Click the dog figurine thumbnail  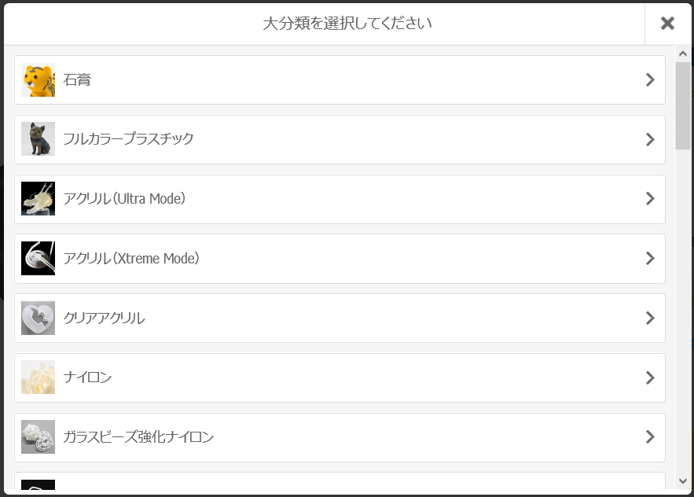(38, 139)
